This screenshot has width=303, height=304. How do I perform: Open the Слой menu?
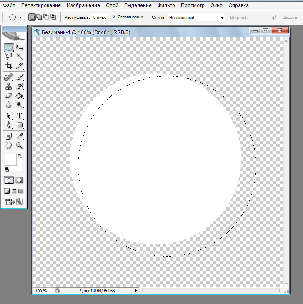click(x=112, y=5)
